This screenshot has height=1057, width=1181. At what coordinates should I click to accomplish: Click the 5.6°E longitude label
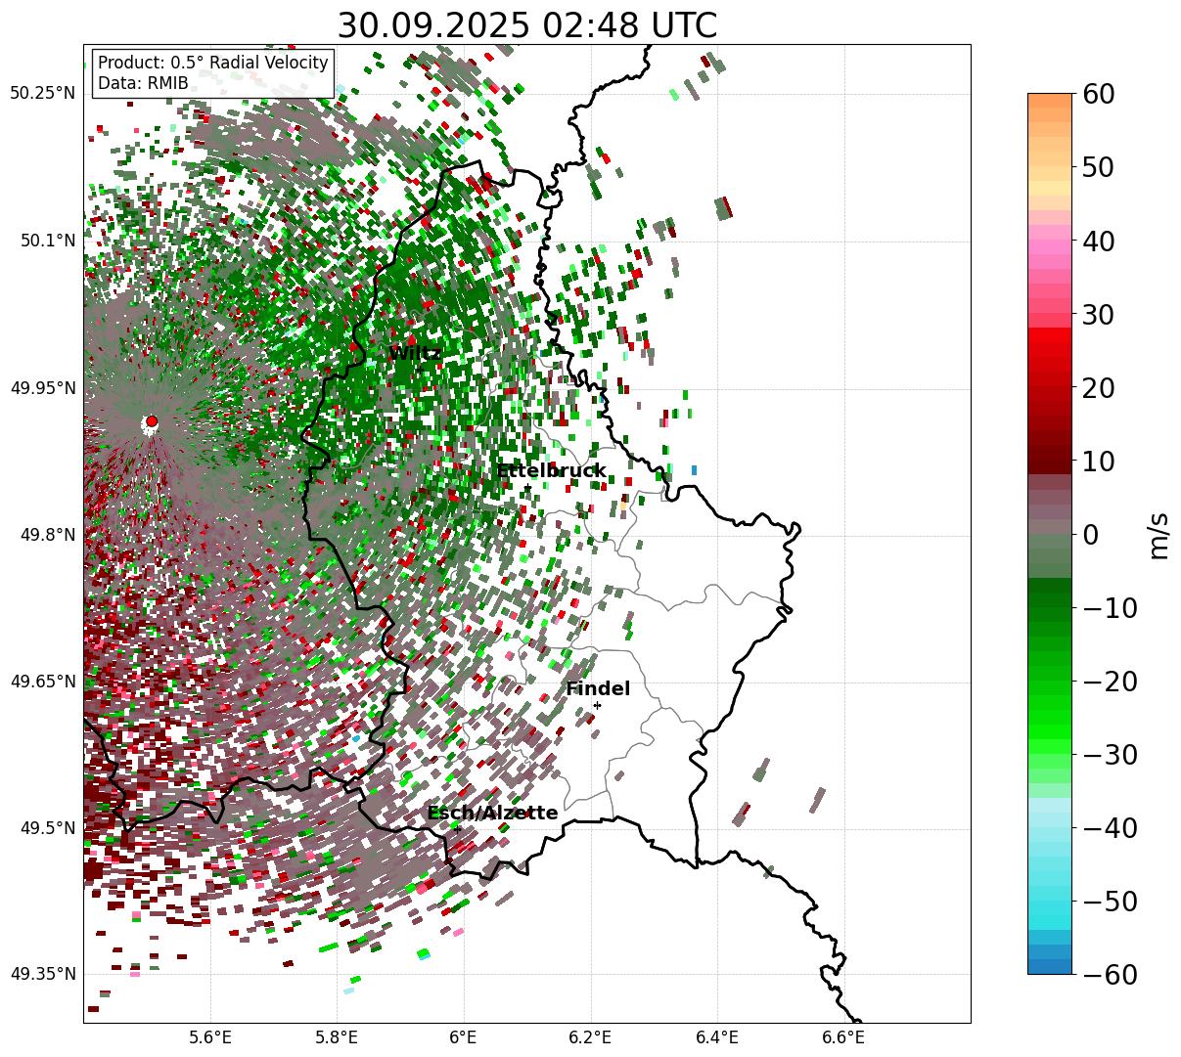click(209, 1037)
